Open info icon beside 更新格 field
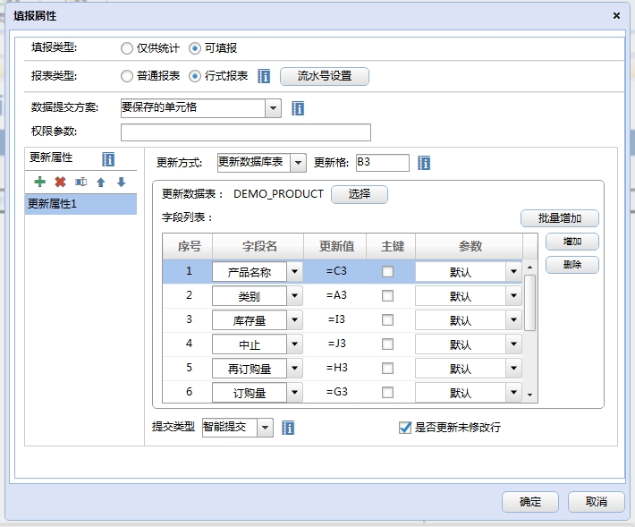The height and width of the screenshot is (527, 635). pyautogui.click(x=424, y=163)
